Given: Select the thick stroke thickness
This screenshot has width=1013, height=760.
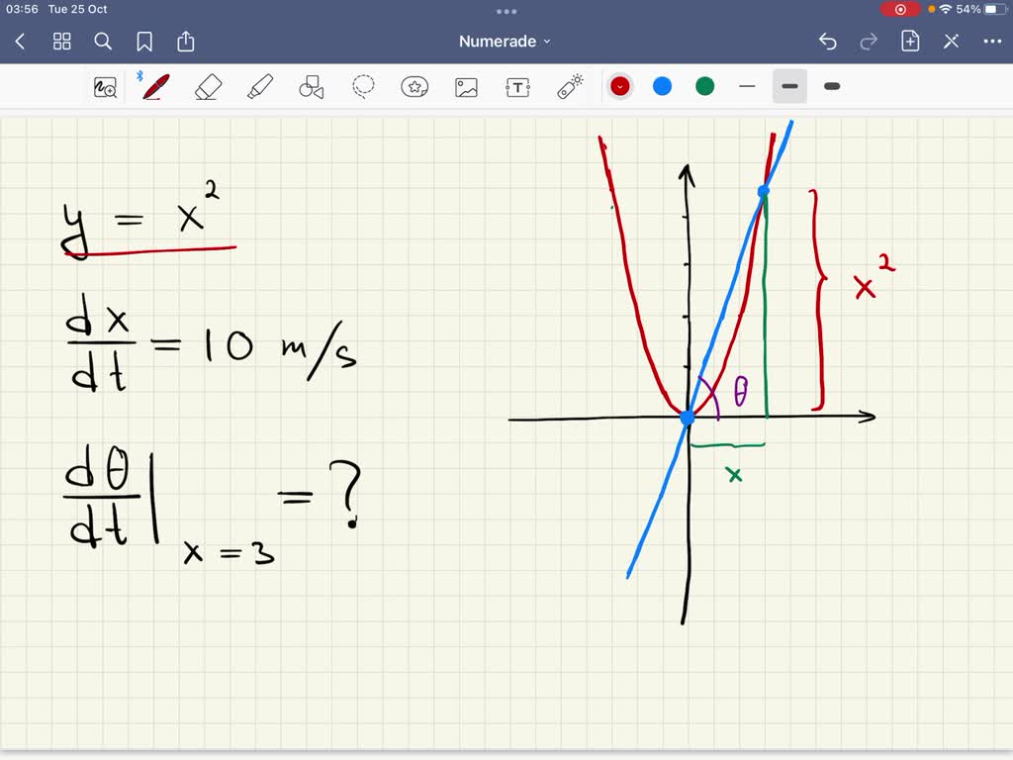Looking at the screenshot, I should 832,87.
